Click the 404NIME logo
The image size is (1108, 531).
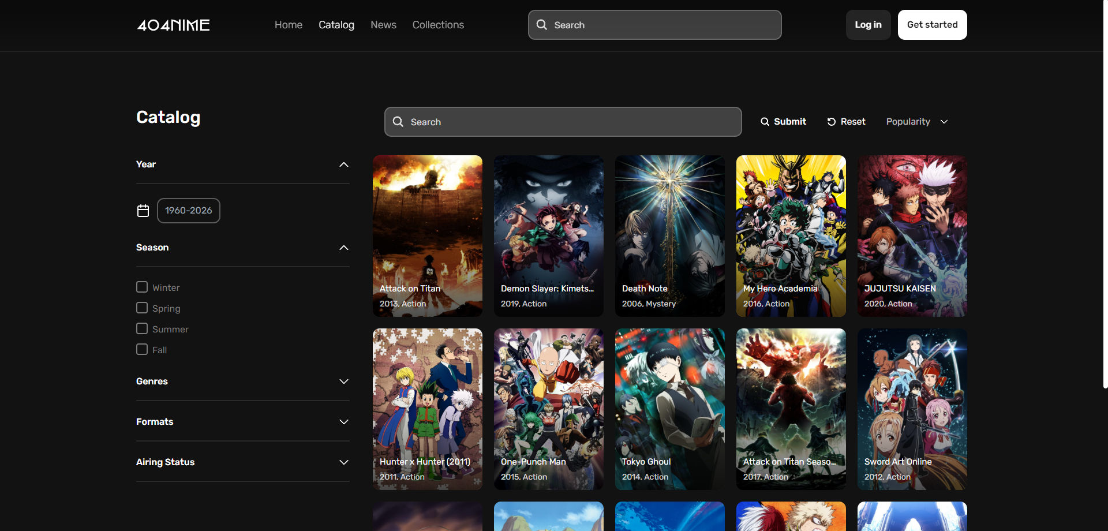coord(173,25)
